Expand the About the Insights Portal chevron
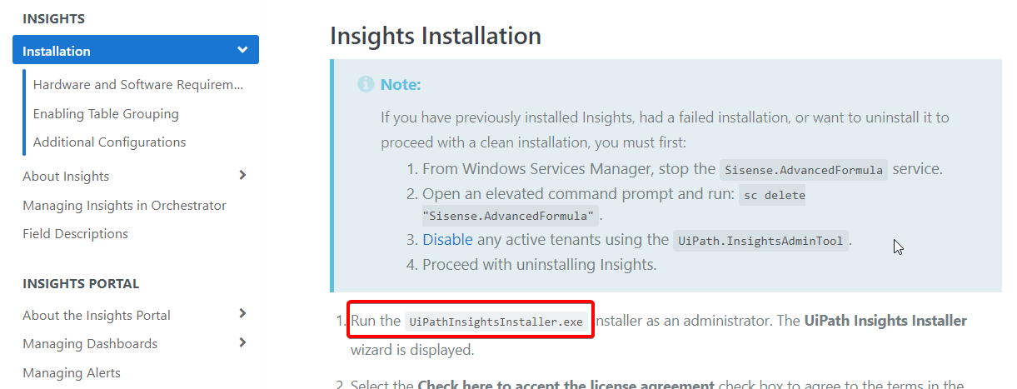The width and height of the screenshot is (1017, 389). (242, 314)
